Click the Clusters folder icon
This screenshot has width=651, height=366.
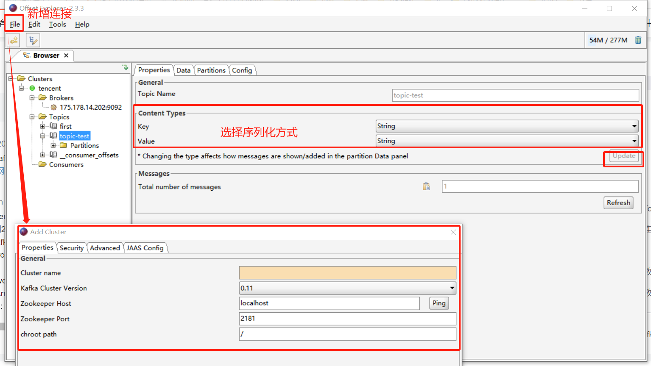tap(21, 78)
